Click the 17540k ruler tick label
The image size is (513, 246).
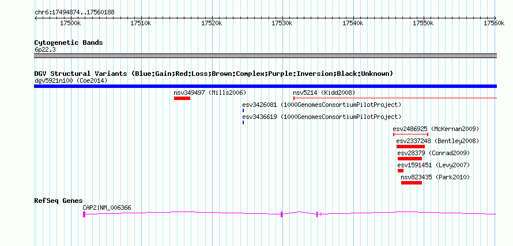pos(353,23)
